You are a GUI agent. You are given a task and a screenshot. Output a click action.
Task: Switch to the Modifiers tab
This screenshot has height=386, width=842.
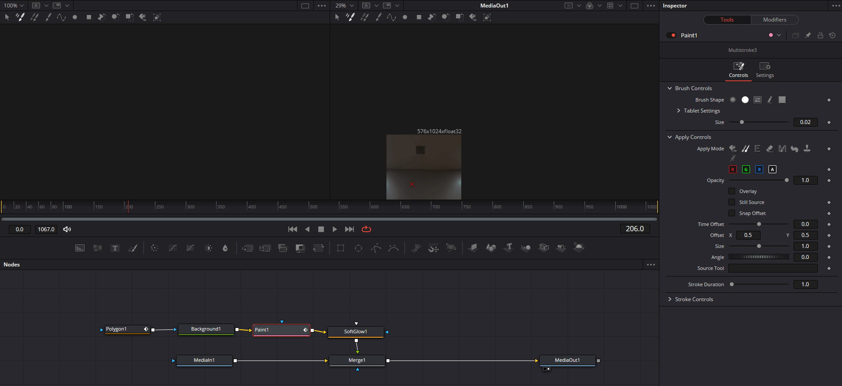(x=774, y=20)
